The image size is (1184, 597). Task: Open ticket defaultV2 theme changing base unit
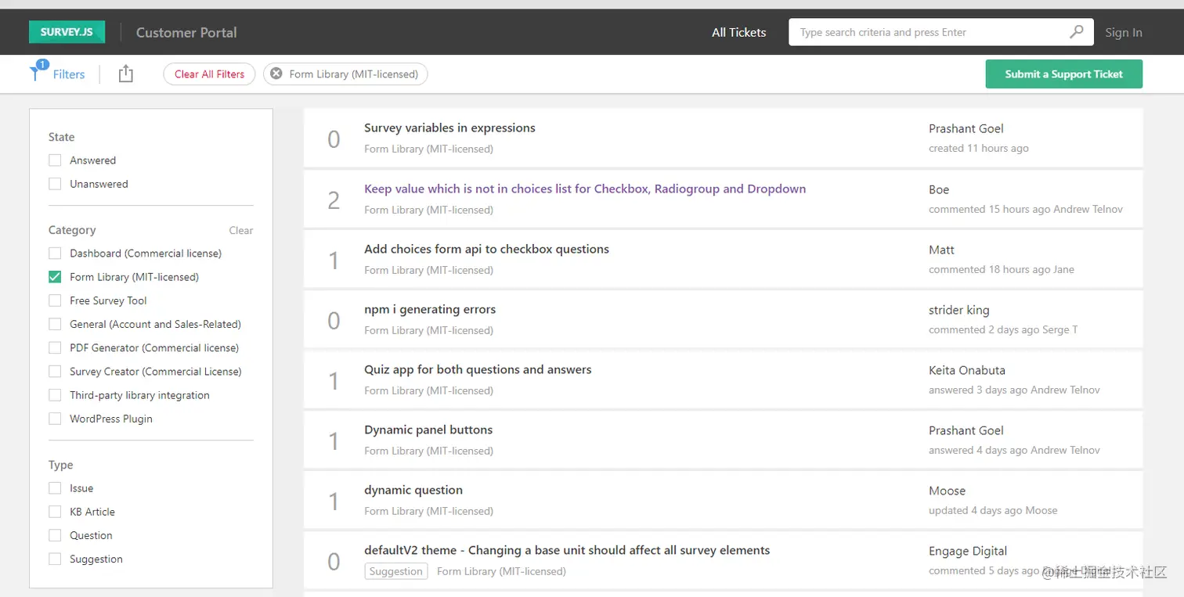(567, 550)
